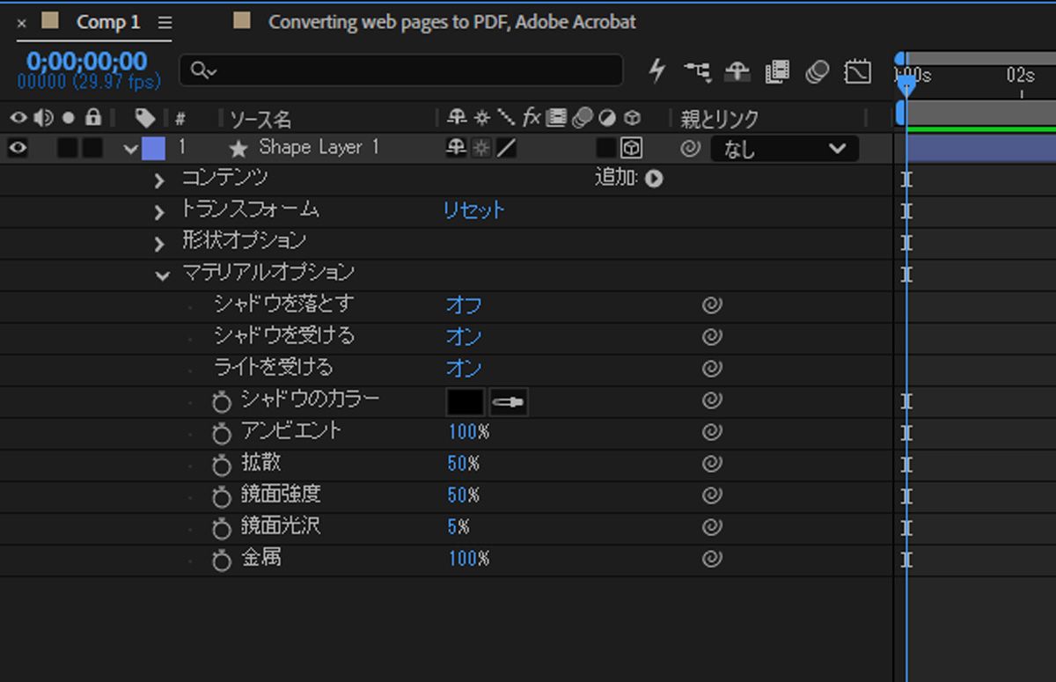The image size is (1056, 682).
Task: Click the stopwatch for 鏡面強度
Action: (221, 497)
